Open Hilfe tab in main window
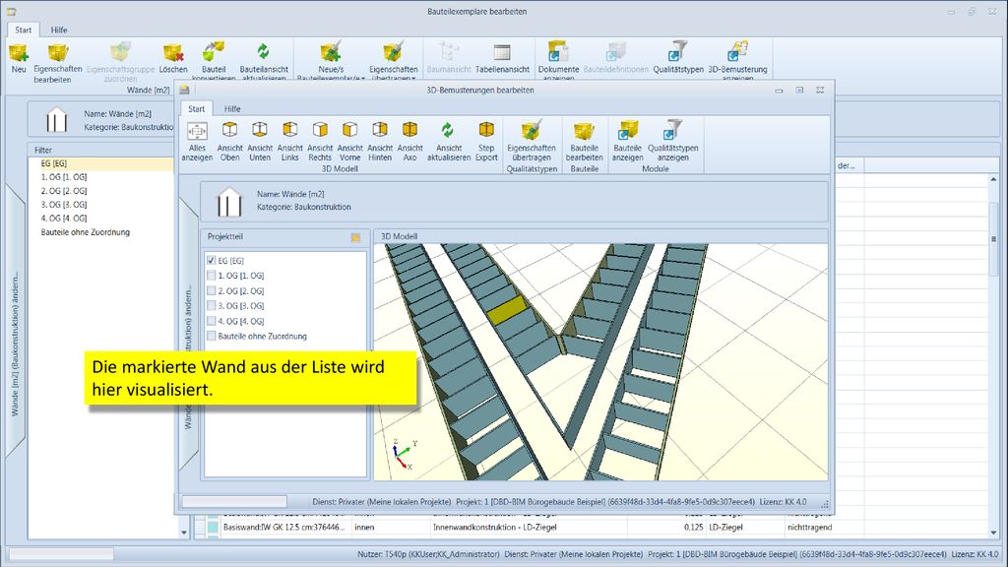The height and width of the screenshot is (567, 1008). [59, 30]
